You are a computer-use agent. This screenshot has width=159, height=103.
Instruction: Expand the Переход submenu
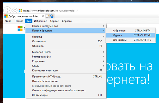coord(66,37)
